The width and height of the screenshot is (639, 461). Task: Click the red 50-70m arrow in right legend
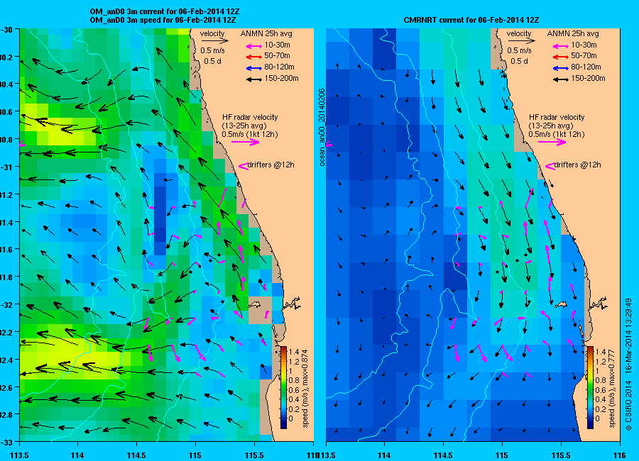click(561, 57)
